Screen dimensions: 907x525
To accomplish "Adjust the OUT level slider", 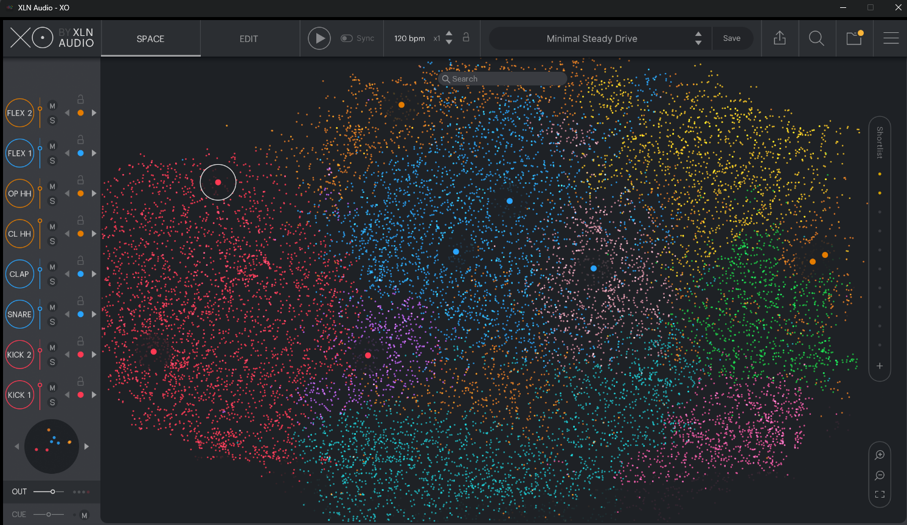I will coord(49,492).
